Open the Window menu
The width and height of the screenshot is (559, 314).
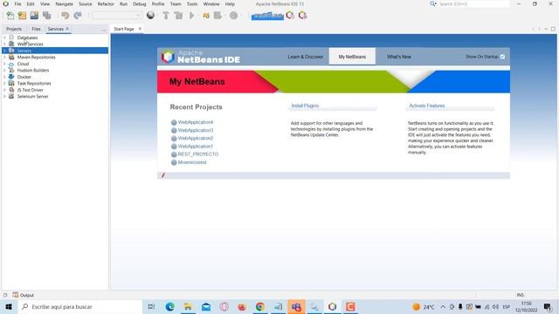tap(211, 3)
